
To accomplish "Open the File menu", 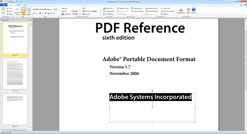I will pyautogui.click(x=4, y=5).
